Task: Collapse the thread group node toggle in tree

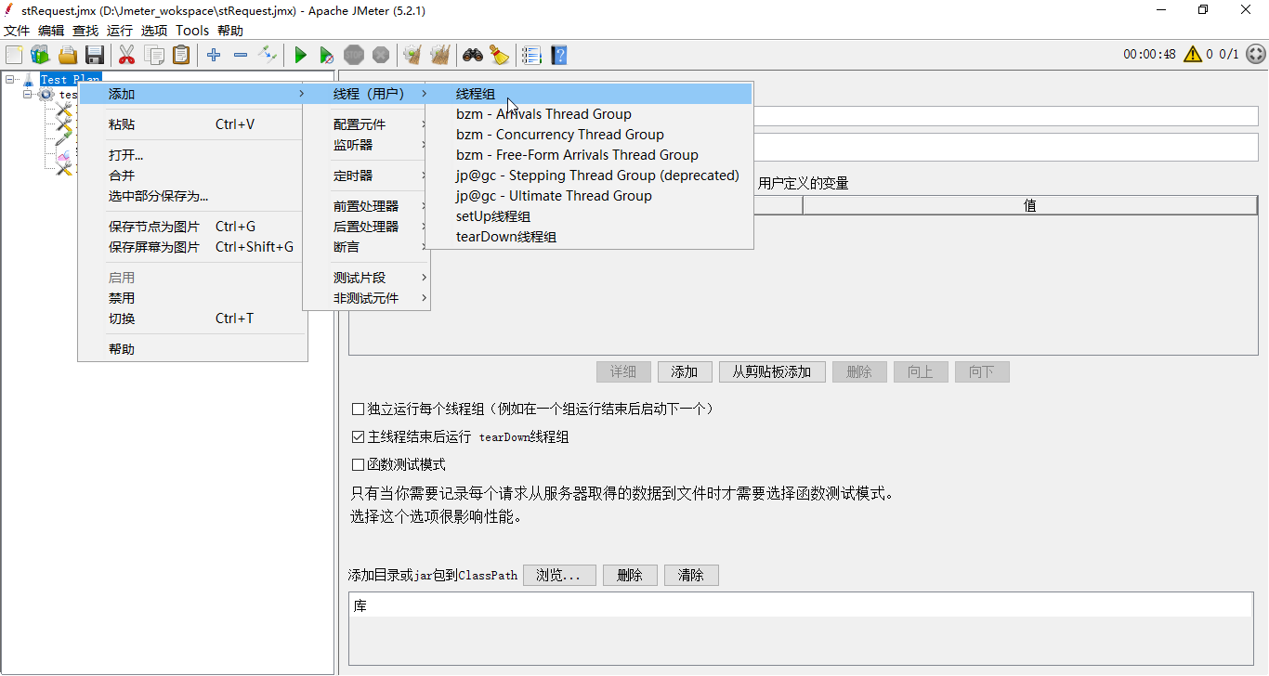Action: pos(28,95)
